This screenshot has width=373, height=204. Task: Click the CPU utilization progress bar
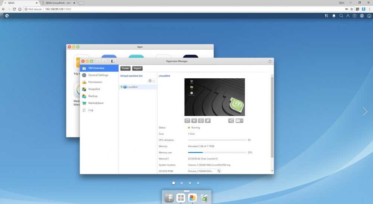click(217, 140)
